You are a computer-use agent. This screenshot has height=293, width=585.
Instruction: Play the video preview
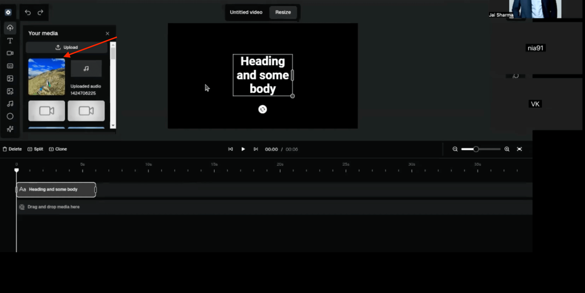point(243,149)
